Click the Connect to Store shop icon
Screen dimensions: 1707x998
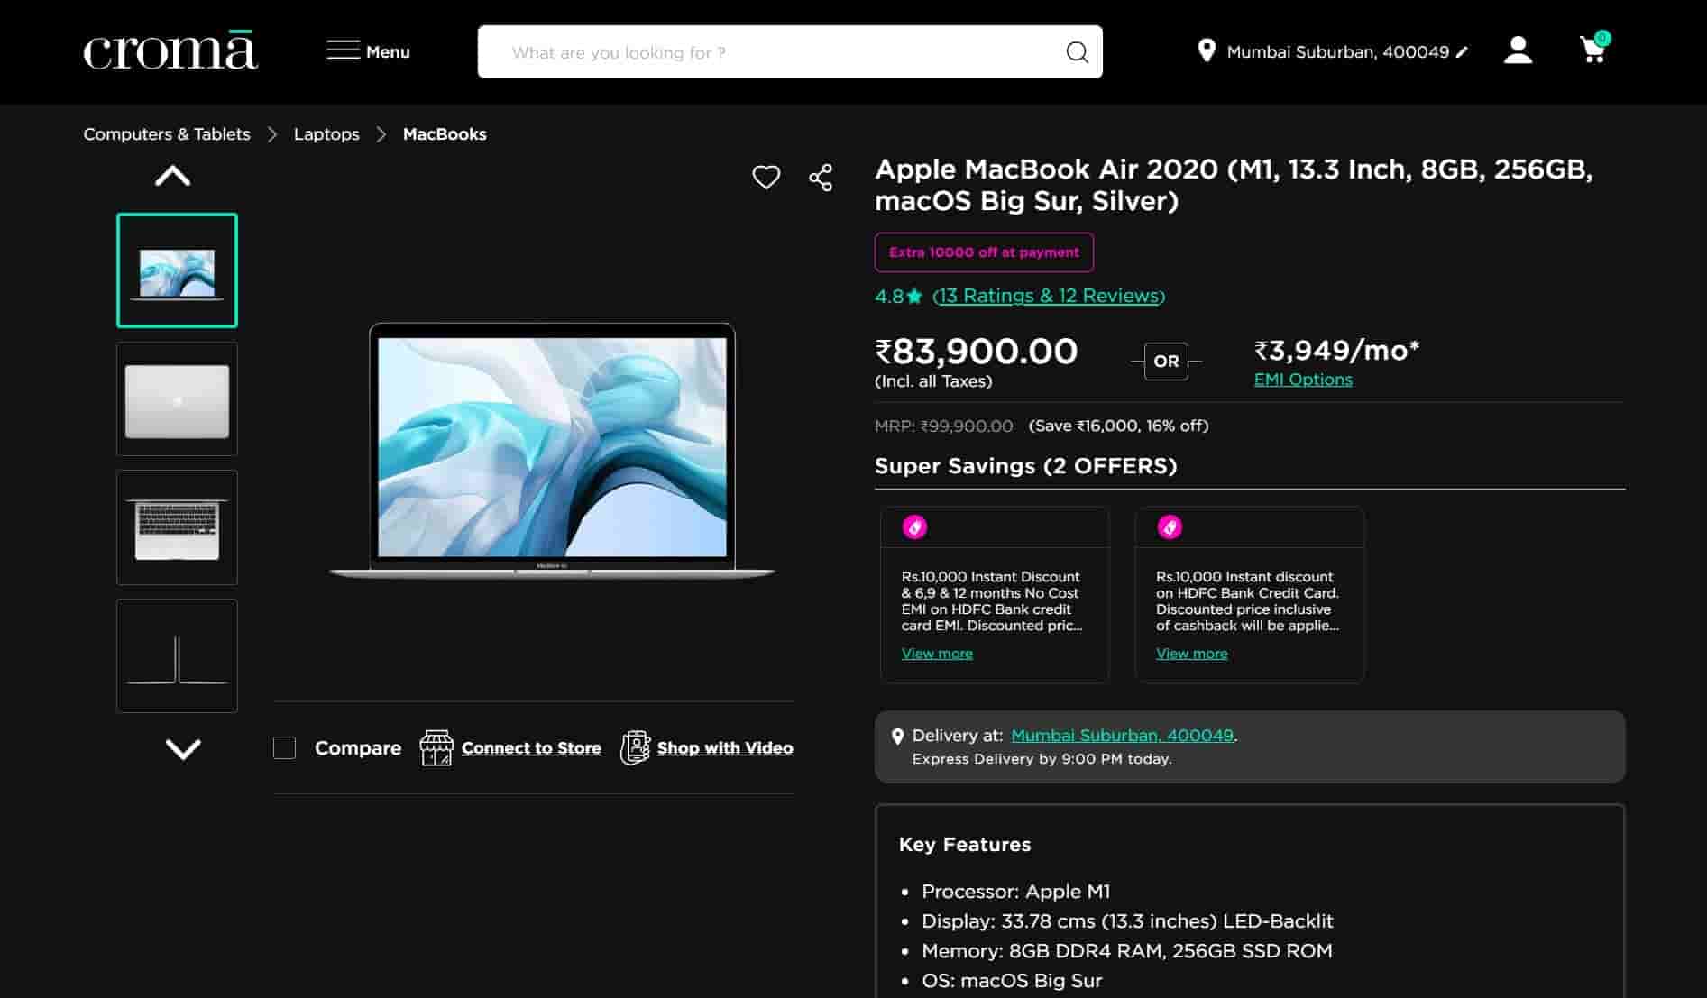436,748
